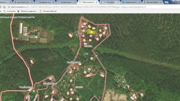Close the Публичная кадастровая карта tab

96,2
